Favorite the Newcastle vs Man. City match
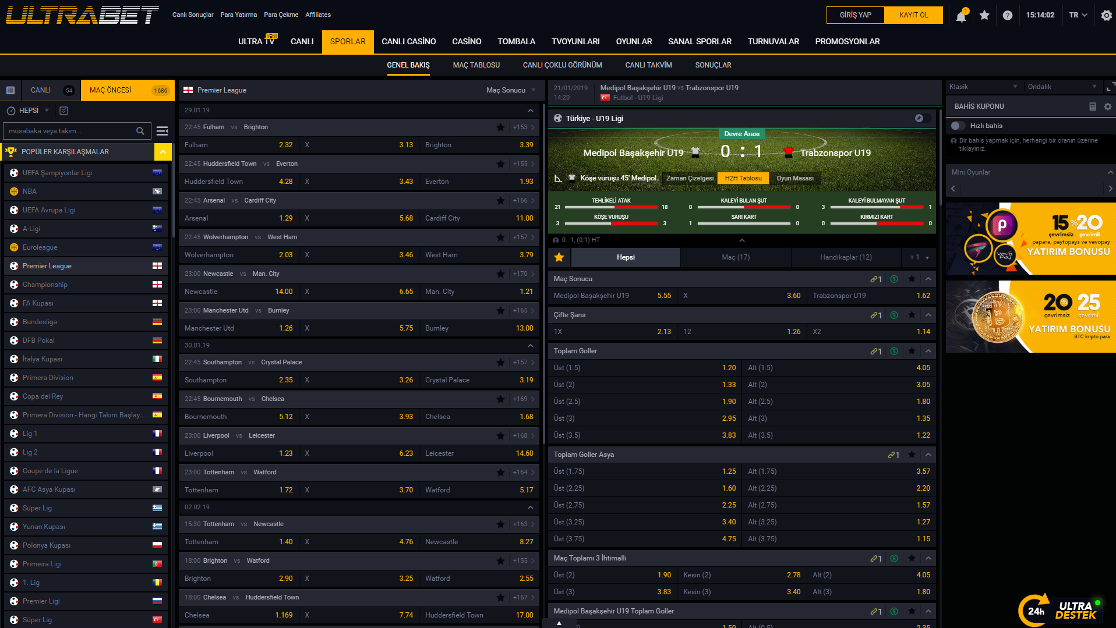The width and height of the screenshot is (1116, 628). click(500, 274)
